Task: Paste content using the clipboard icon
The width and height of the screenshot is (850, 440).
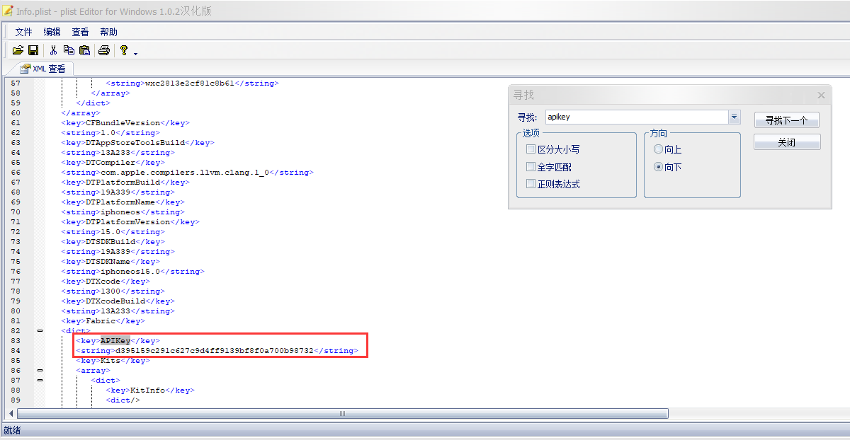Action: 84,50
